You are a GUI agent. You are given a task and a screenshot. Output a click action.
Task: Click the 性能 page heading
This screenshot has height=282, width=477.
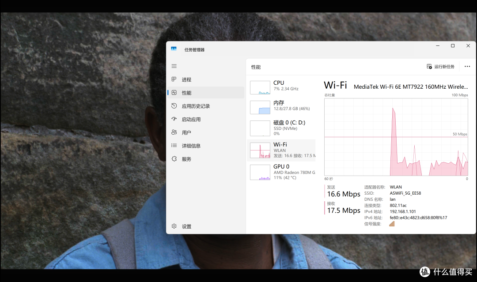click(256, 67)
